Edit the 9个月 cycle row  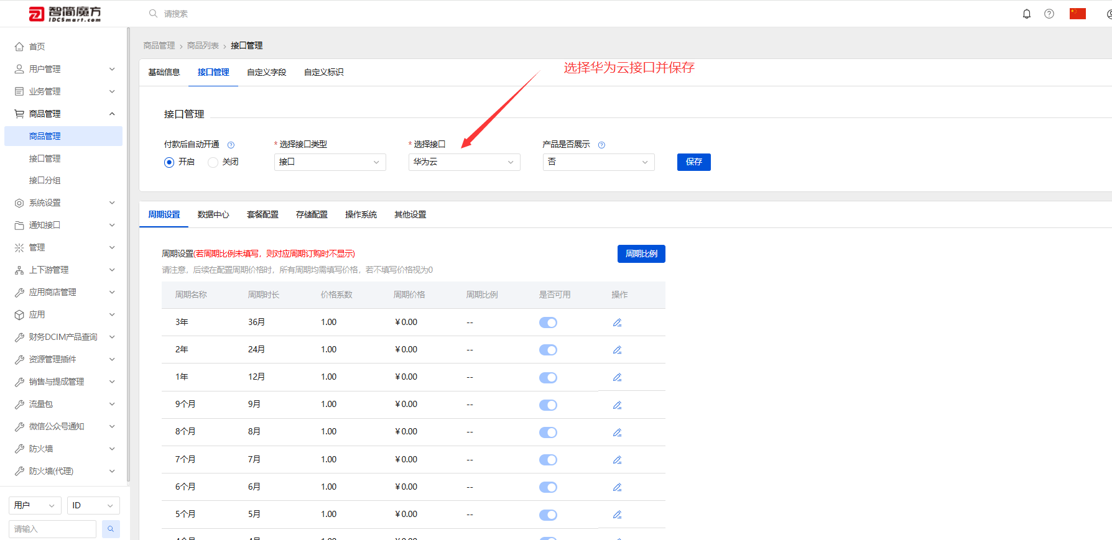point(617,405)
